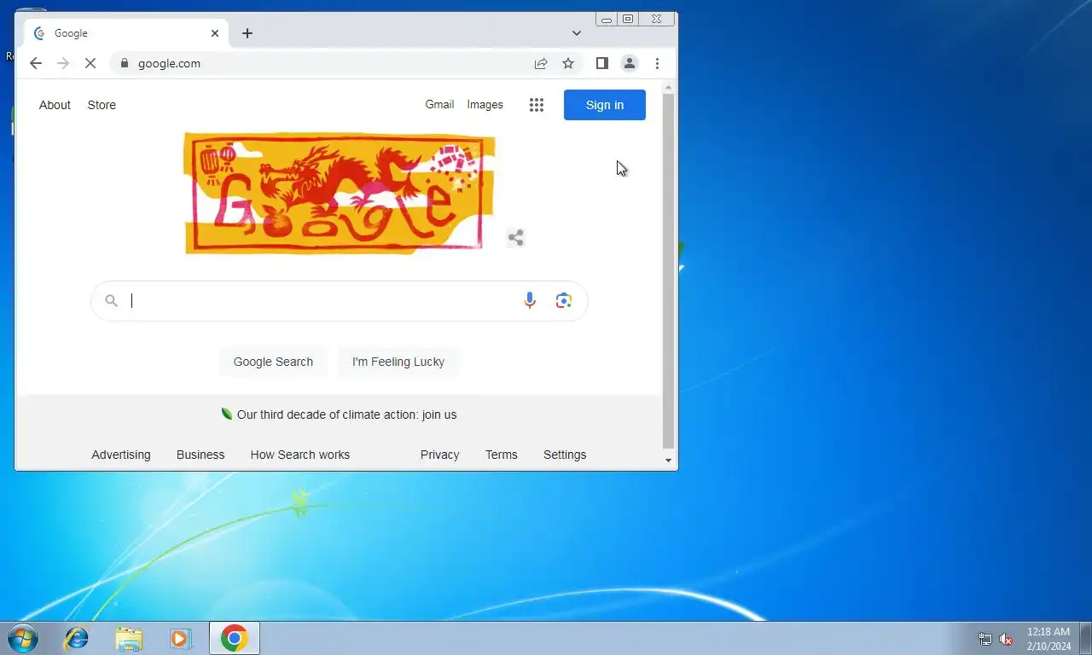Open the Store link
This screenshot has width=1092, height=655.
pos(102,105)
